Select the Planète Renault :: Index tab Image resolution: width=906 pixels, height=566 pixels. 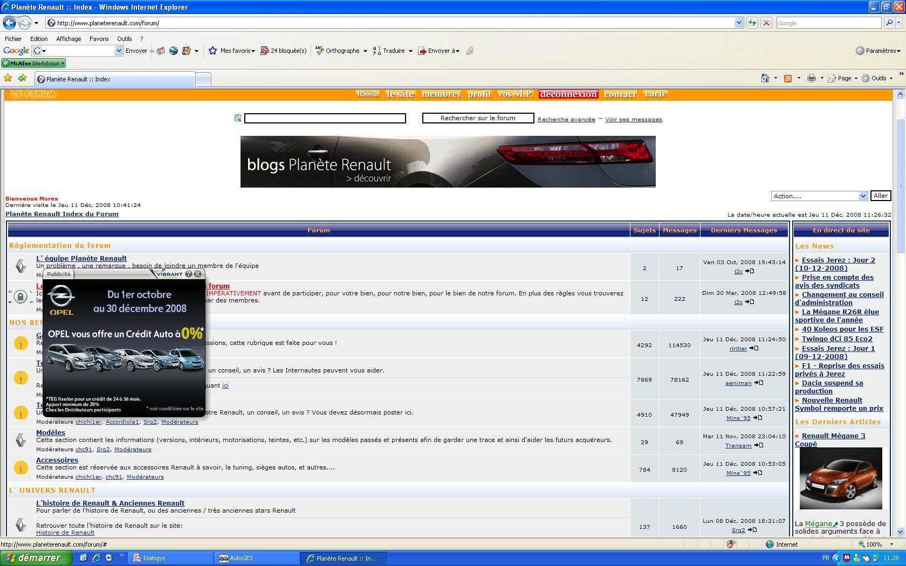click(x=114, y=79)
